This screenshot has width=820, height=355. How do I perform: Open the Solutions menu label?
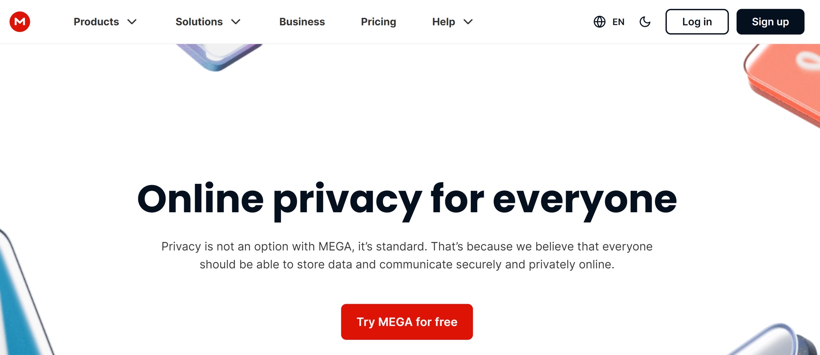click(199, 22)
